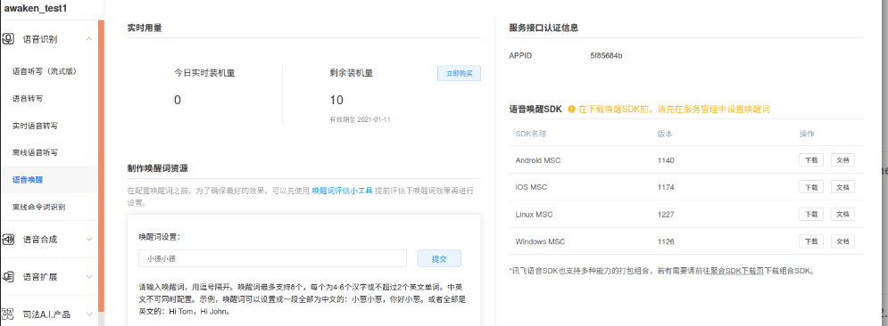Go to 离线语音听写 page
This screenshot has width=888, height=326.
click(x=35, y=152)
